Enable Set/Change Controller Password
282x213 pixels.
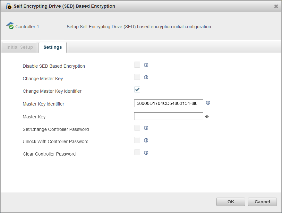(x=137, y=127)
